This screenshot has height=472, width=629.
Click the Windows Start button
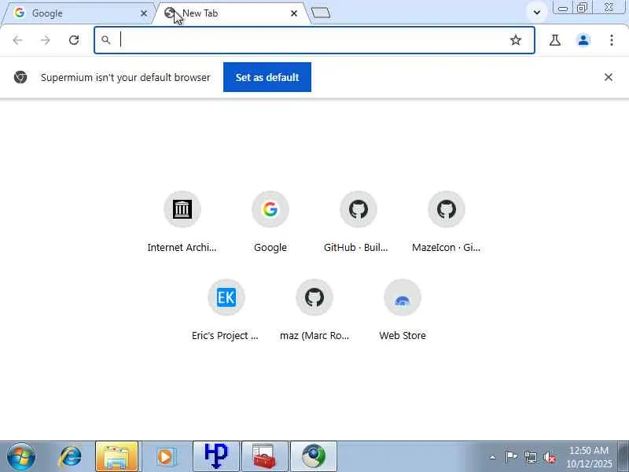(x=21, y=457)
